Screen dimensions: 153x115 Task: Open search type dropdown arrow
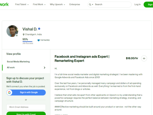pyautogui.click(x=92, y=4)
